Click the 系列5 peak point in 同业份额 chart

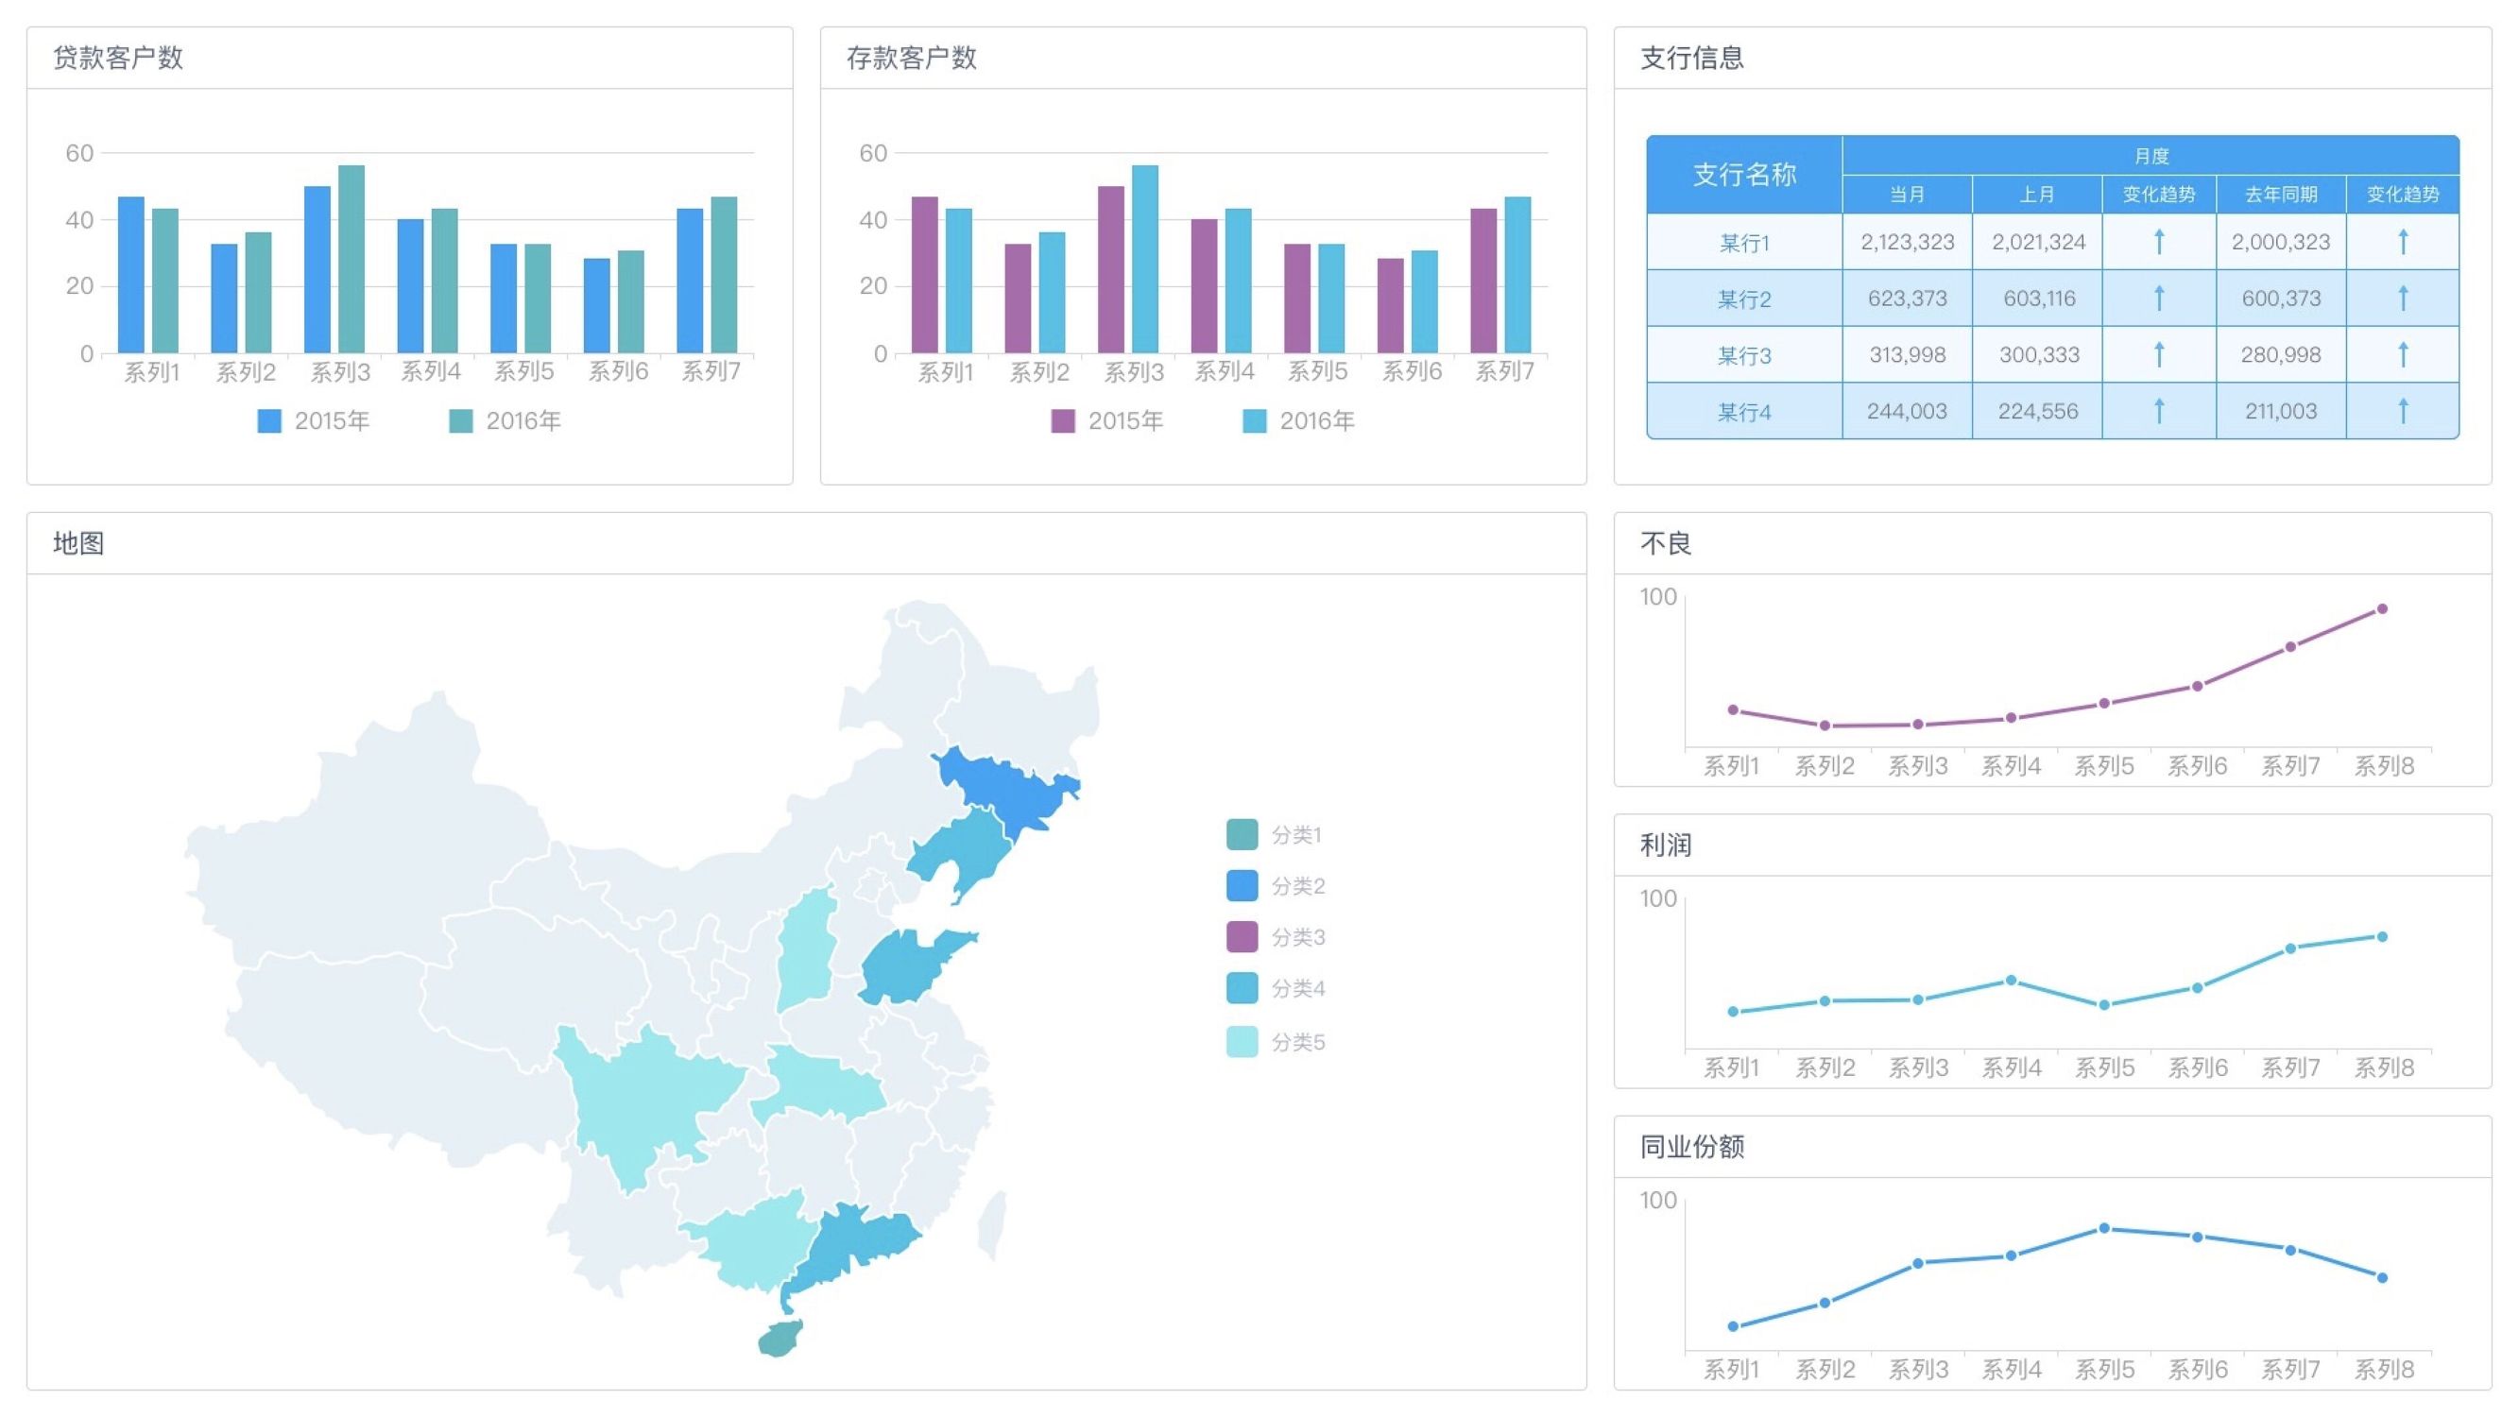coord(2107,1228)
